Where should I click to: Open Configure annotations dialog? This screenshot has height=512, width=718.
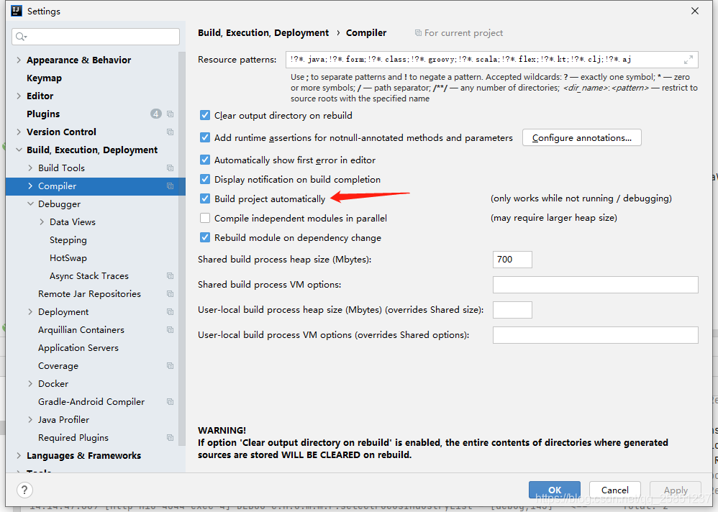coord(582,138)
